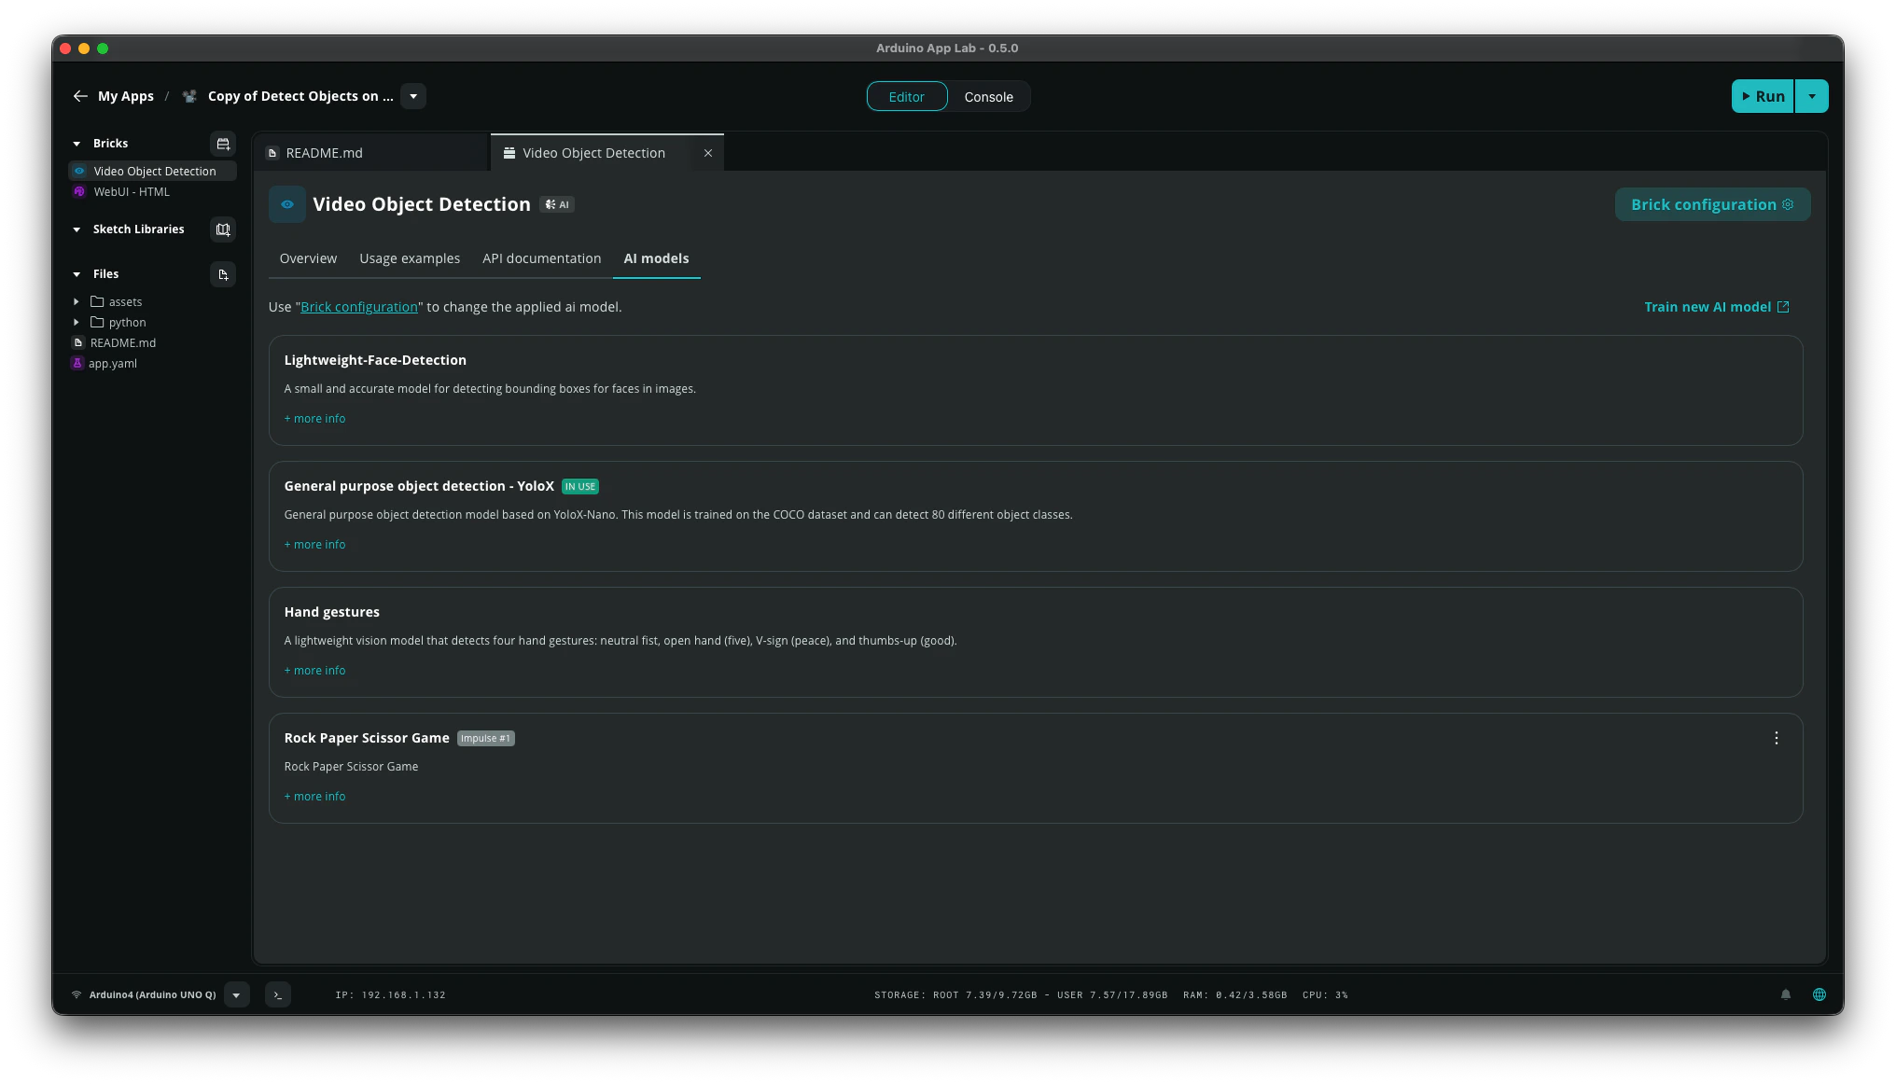Open the README.md editor tab

coord(324,153)
